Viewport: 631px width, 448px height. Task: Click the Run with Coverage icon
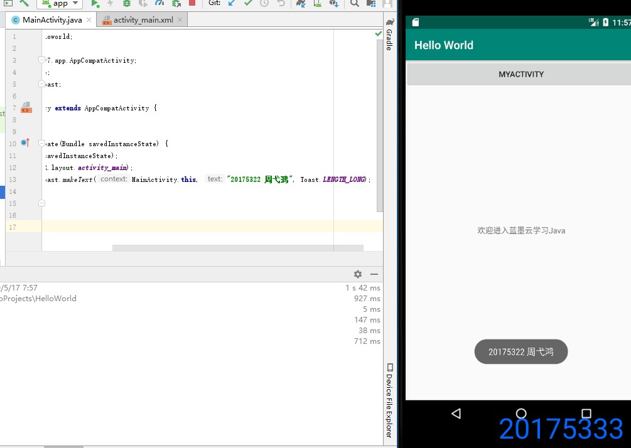click(x=143, y=4)
